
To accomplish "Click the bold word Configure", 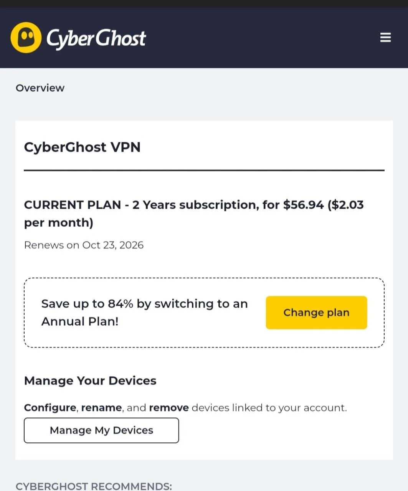I will click(50, 407).
